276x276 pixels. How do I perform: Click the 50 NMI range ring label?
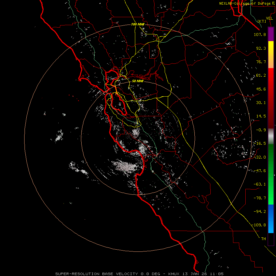[x=138, y=81]
